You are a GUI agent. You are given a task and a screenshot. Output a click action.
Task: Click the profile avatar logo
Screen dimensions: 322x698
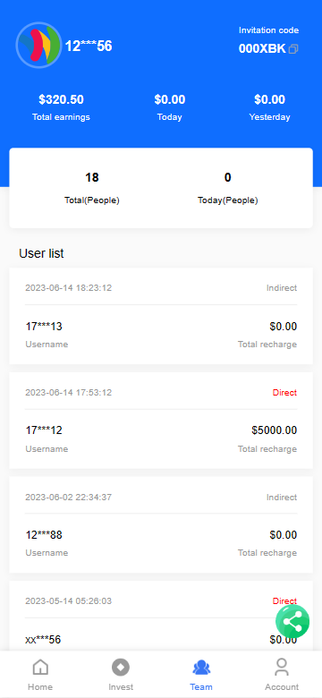point(38,45)
